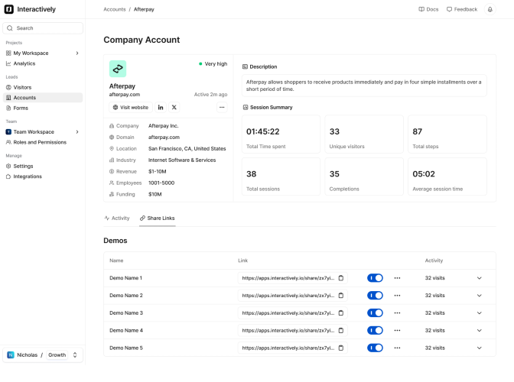
Task: Select Accounts in sidebar
Action: (x=43, y=98)
